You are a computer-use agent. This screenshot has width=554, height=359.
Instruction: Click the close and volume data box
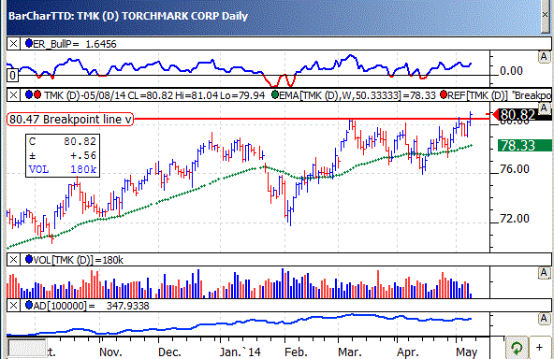(63, 155)
